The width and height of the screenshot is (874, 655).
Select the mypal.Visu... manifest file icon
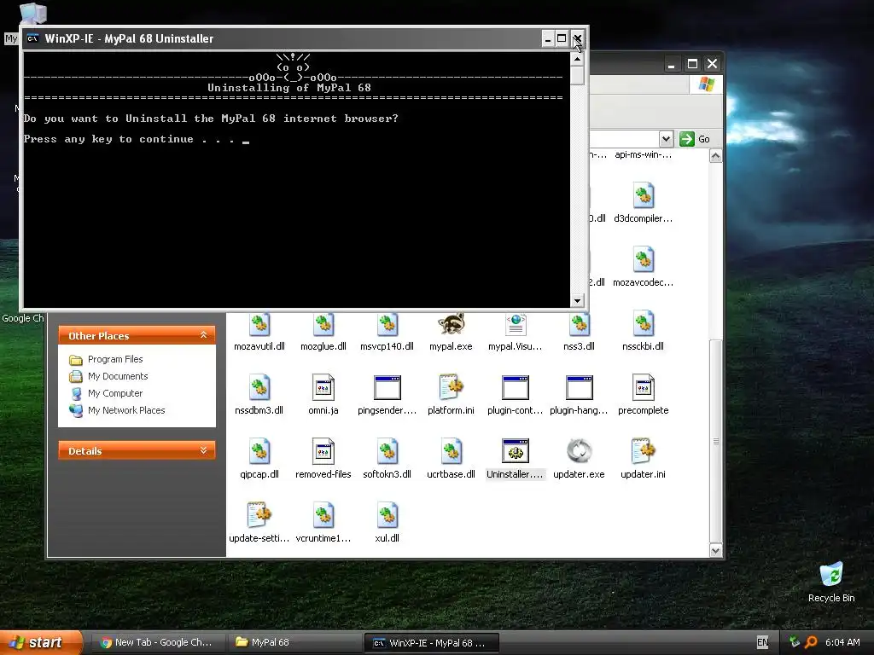pyautogui.click(x=516, y=325)
